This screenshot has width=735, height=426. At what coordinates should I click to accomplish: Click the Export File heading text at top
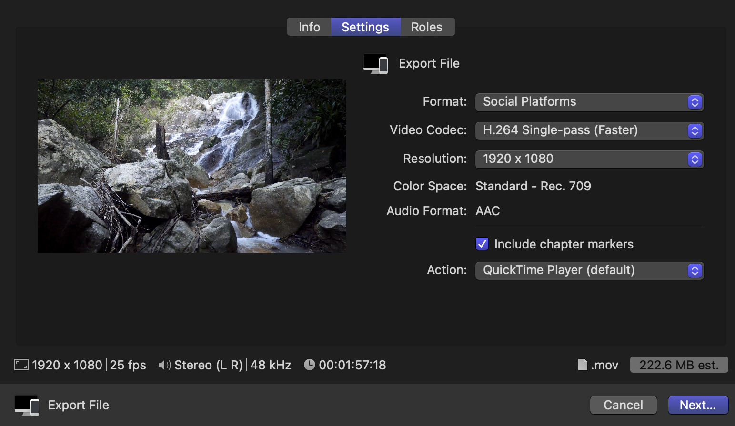[x=429, y=63]
